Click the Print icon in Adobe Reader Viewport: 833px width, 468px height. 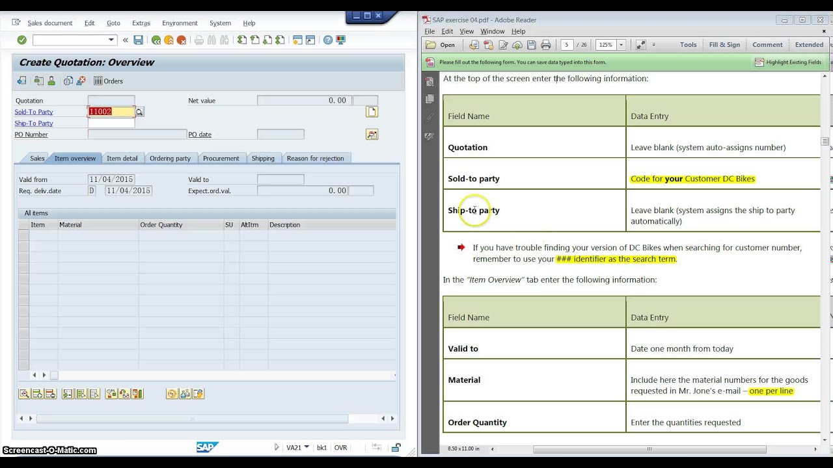tap(546, 45)
